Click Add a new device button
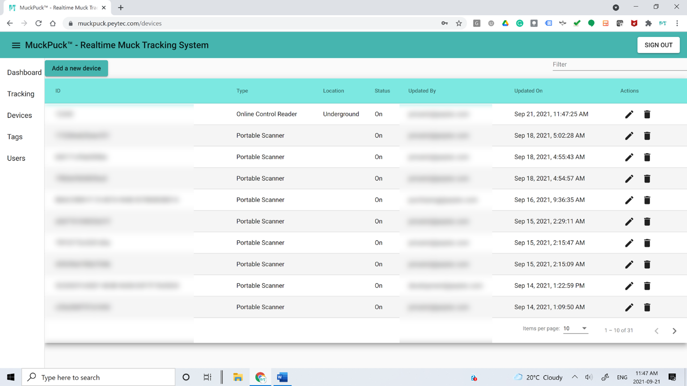687x386 pixels. click(x=76, y=68)
